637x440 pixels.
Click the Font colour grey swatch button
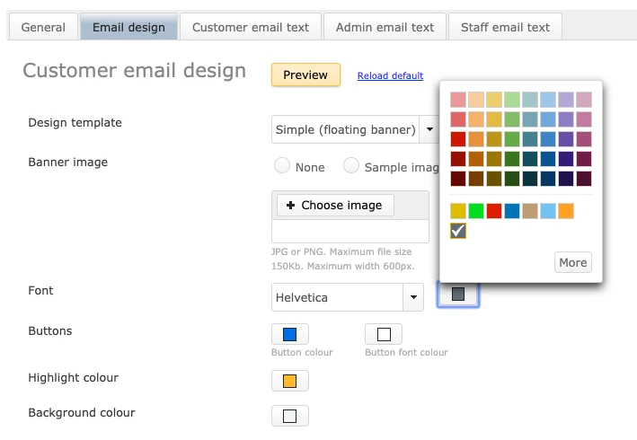pos(458,295)
